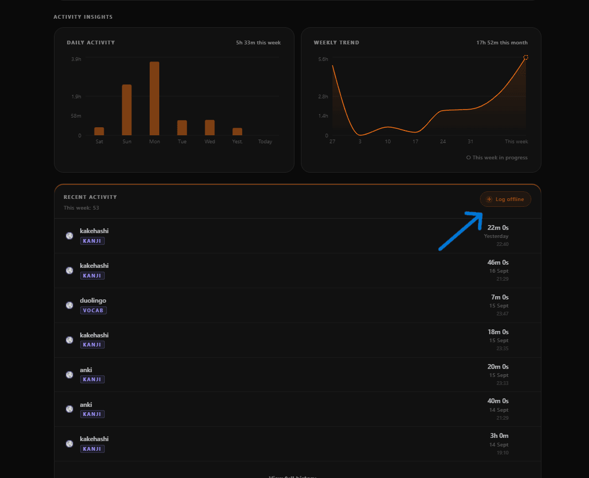The image size is (589, 478).
Task: Click the Wed bar in Daily Activity chart
Action: [210, 127]
